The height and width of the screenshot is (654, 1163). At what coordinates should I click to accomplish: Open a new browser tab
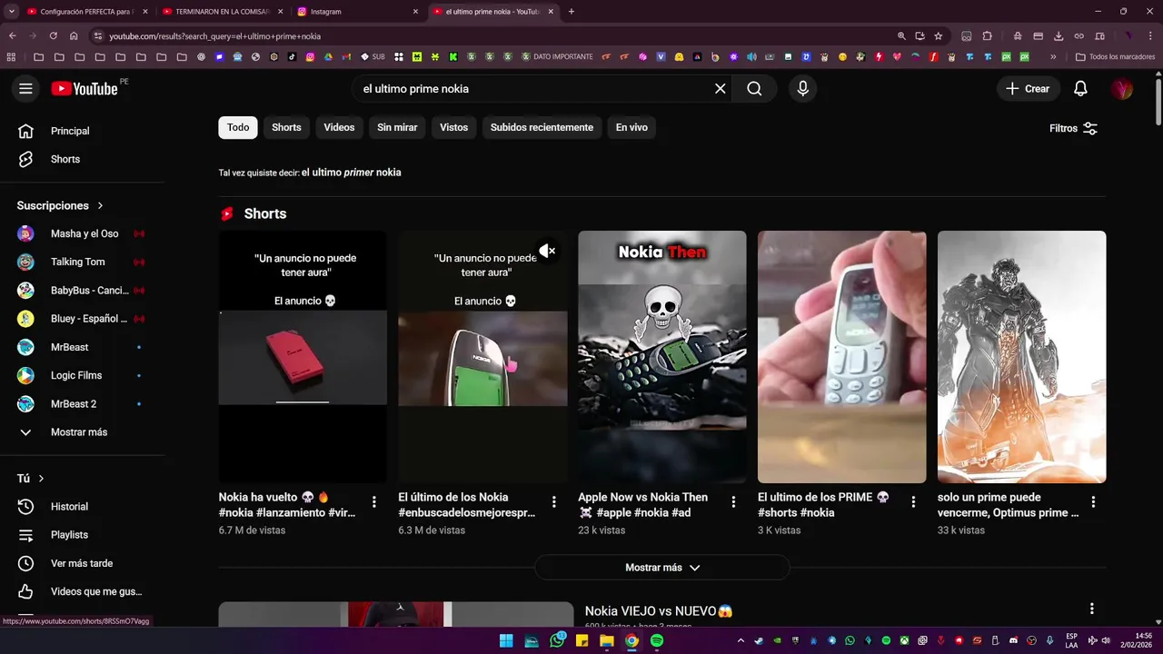coord(571,12)
